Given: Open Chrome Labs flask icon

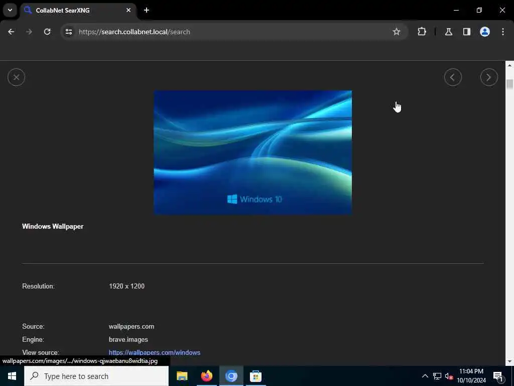Looking at the screenshot, I should point(448,32).
